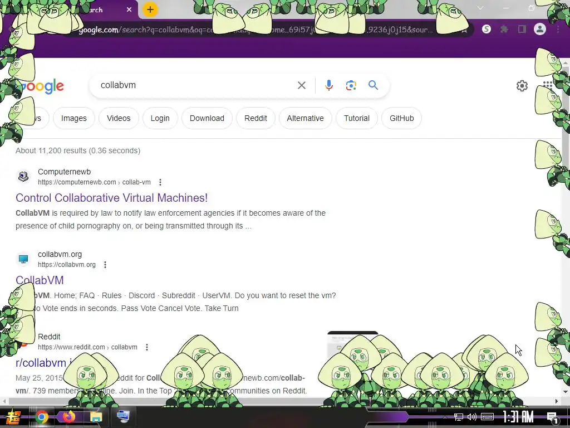Select the Download search chip
This screenshot has height=428, width=570.
(x=207, y=118)
